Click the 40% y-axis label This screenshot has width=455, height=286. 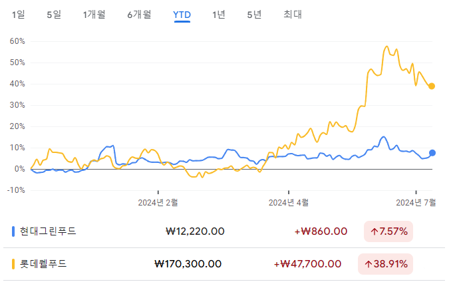pyautogui.click(x=17, y=84)
